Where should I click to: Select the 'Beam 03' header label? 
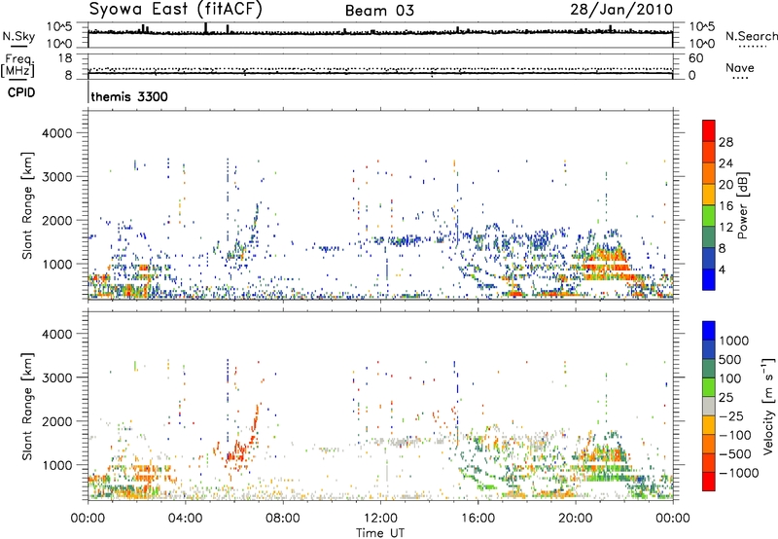[379, 11]
